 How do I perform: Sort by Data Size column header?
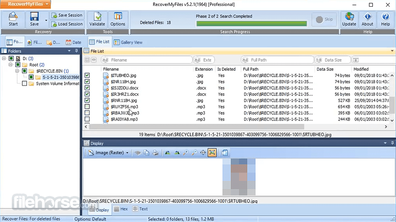(x=325, y=69)
